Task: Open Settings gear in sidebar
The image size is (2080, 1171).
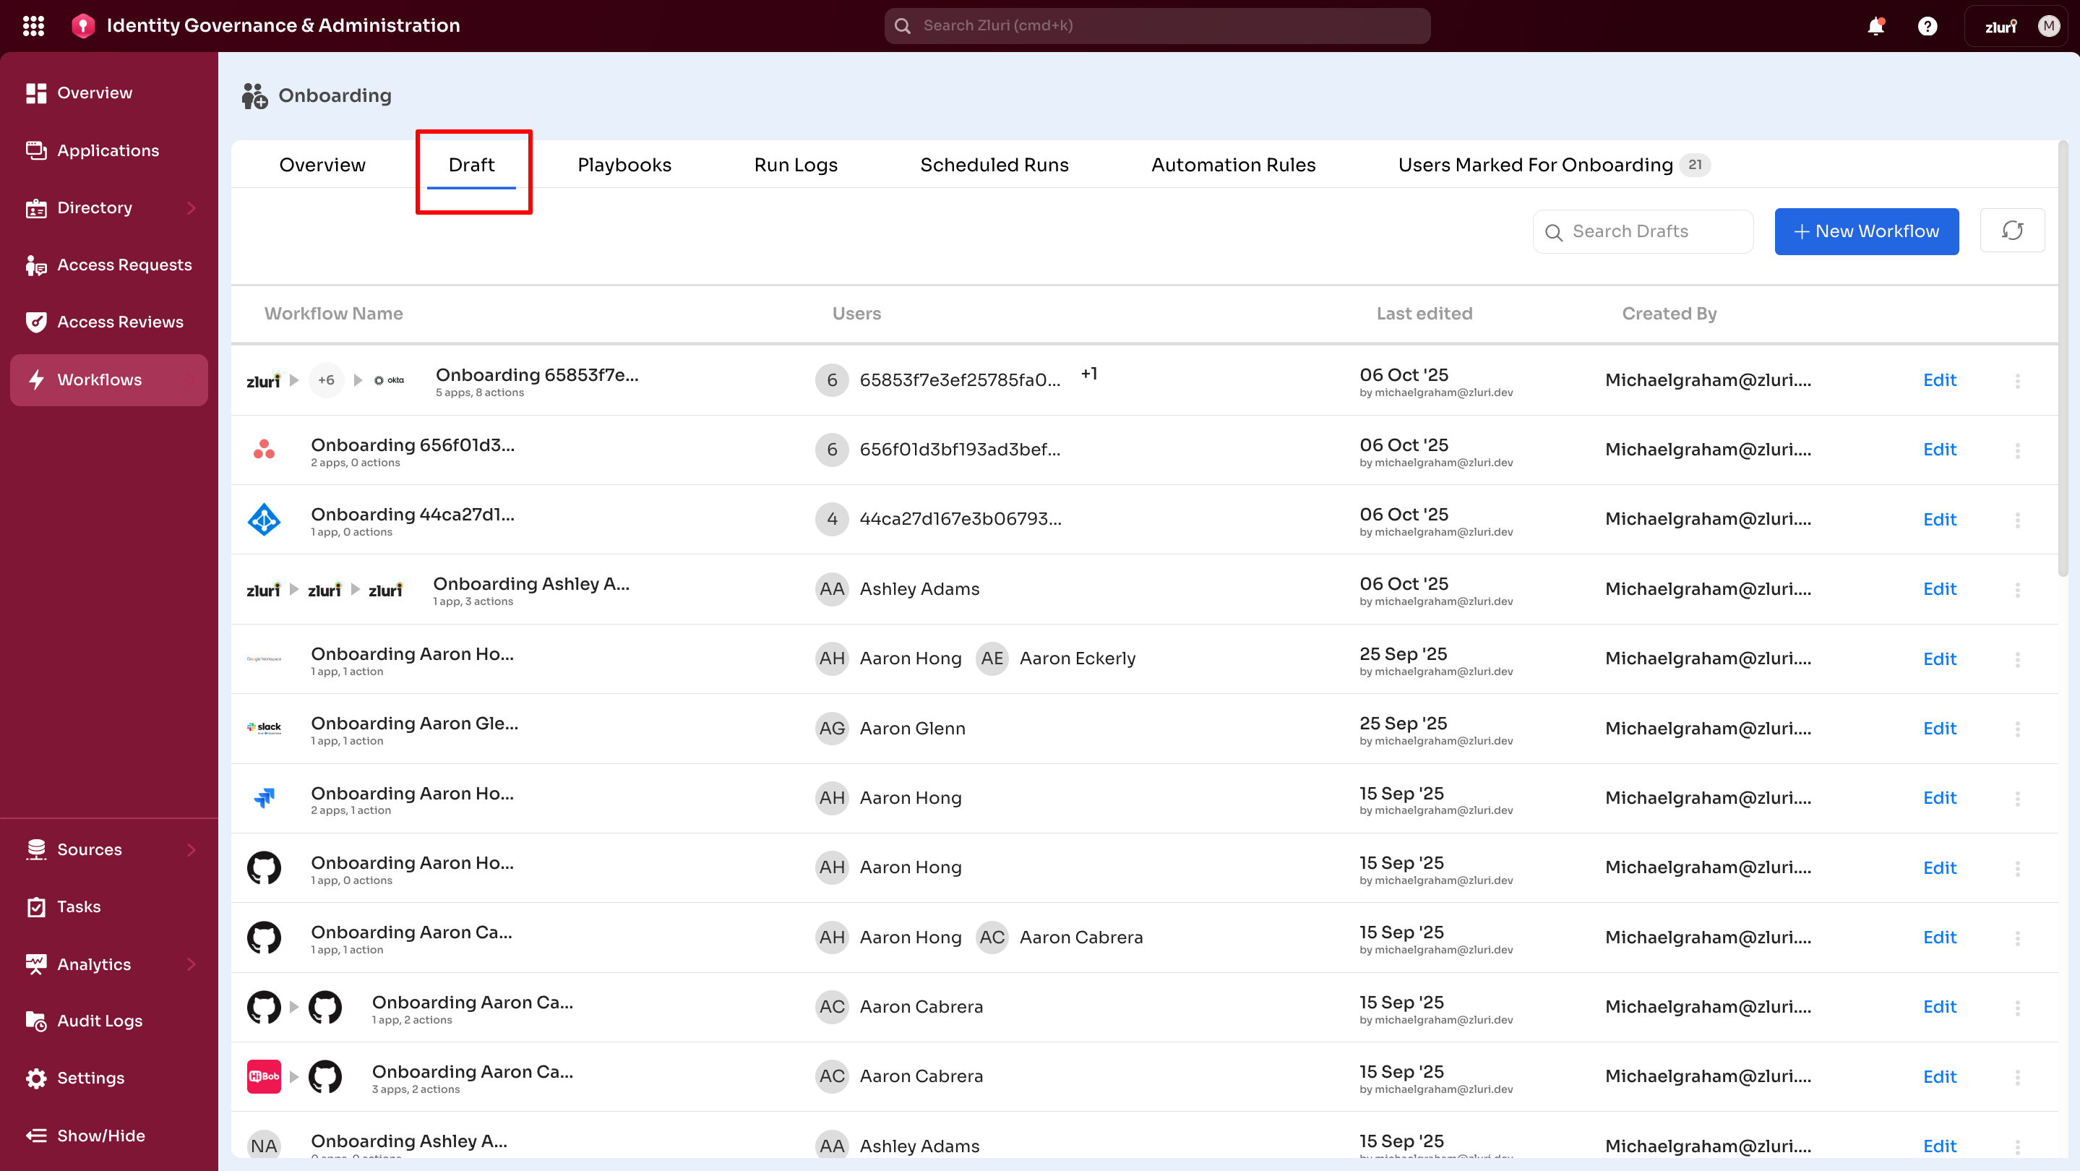Action: click(x=35, y=1078)
